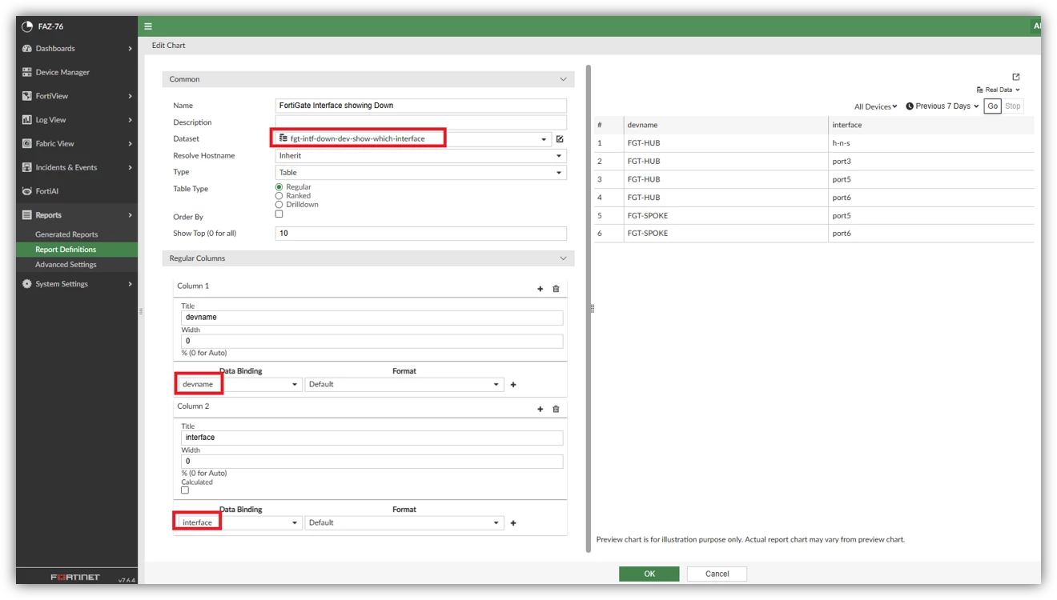The width and height of the screenshot is (1057, 600).
Task: Select the Ranked table type radio
Action: pyautogui.click(x=279, y=196)
